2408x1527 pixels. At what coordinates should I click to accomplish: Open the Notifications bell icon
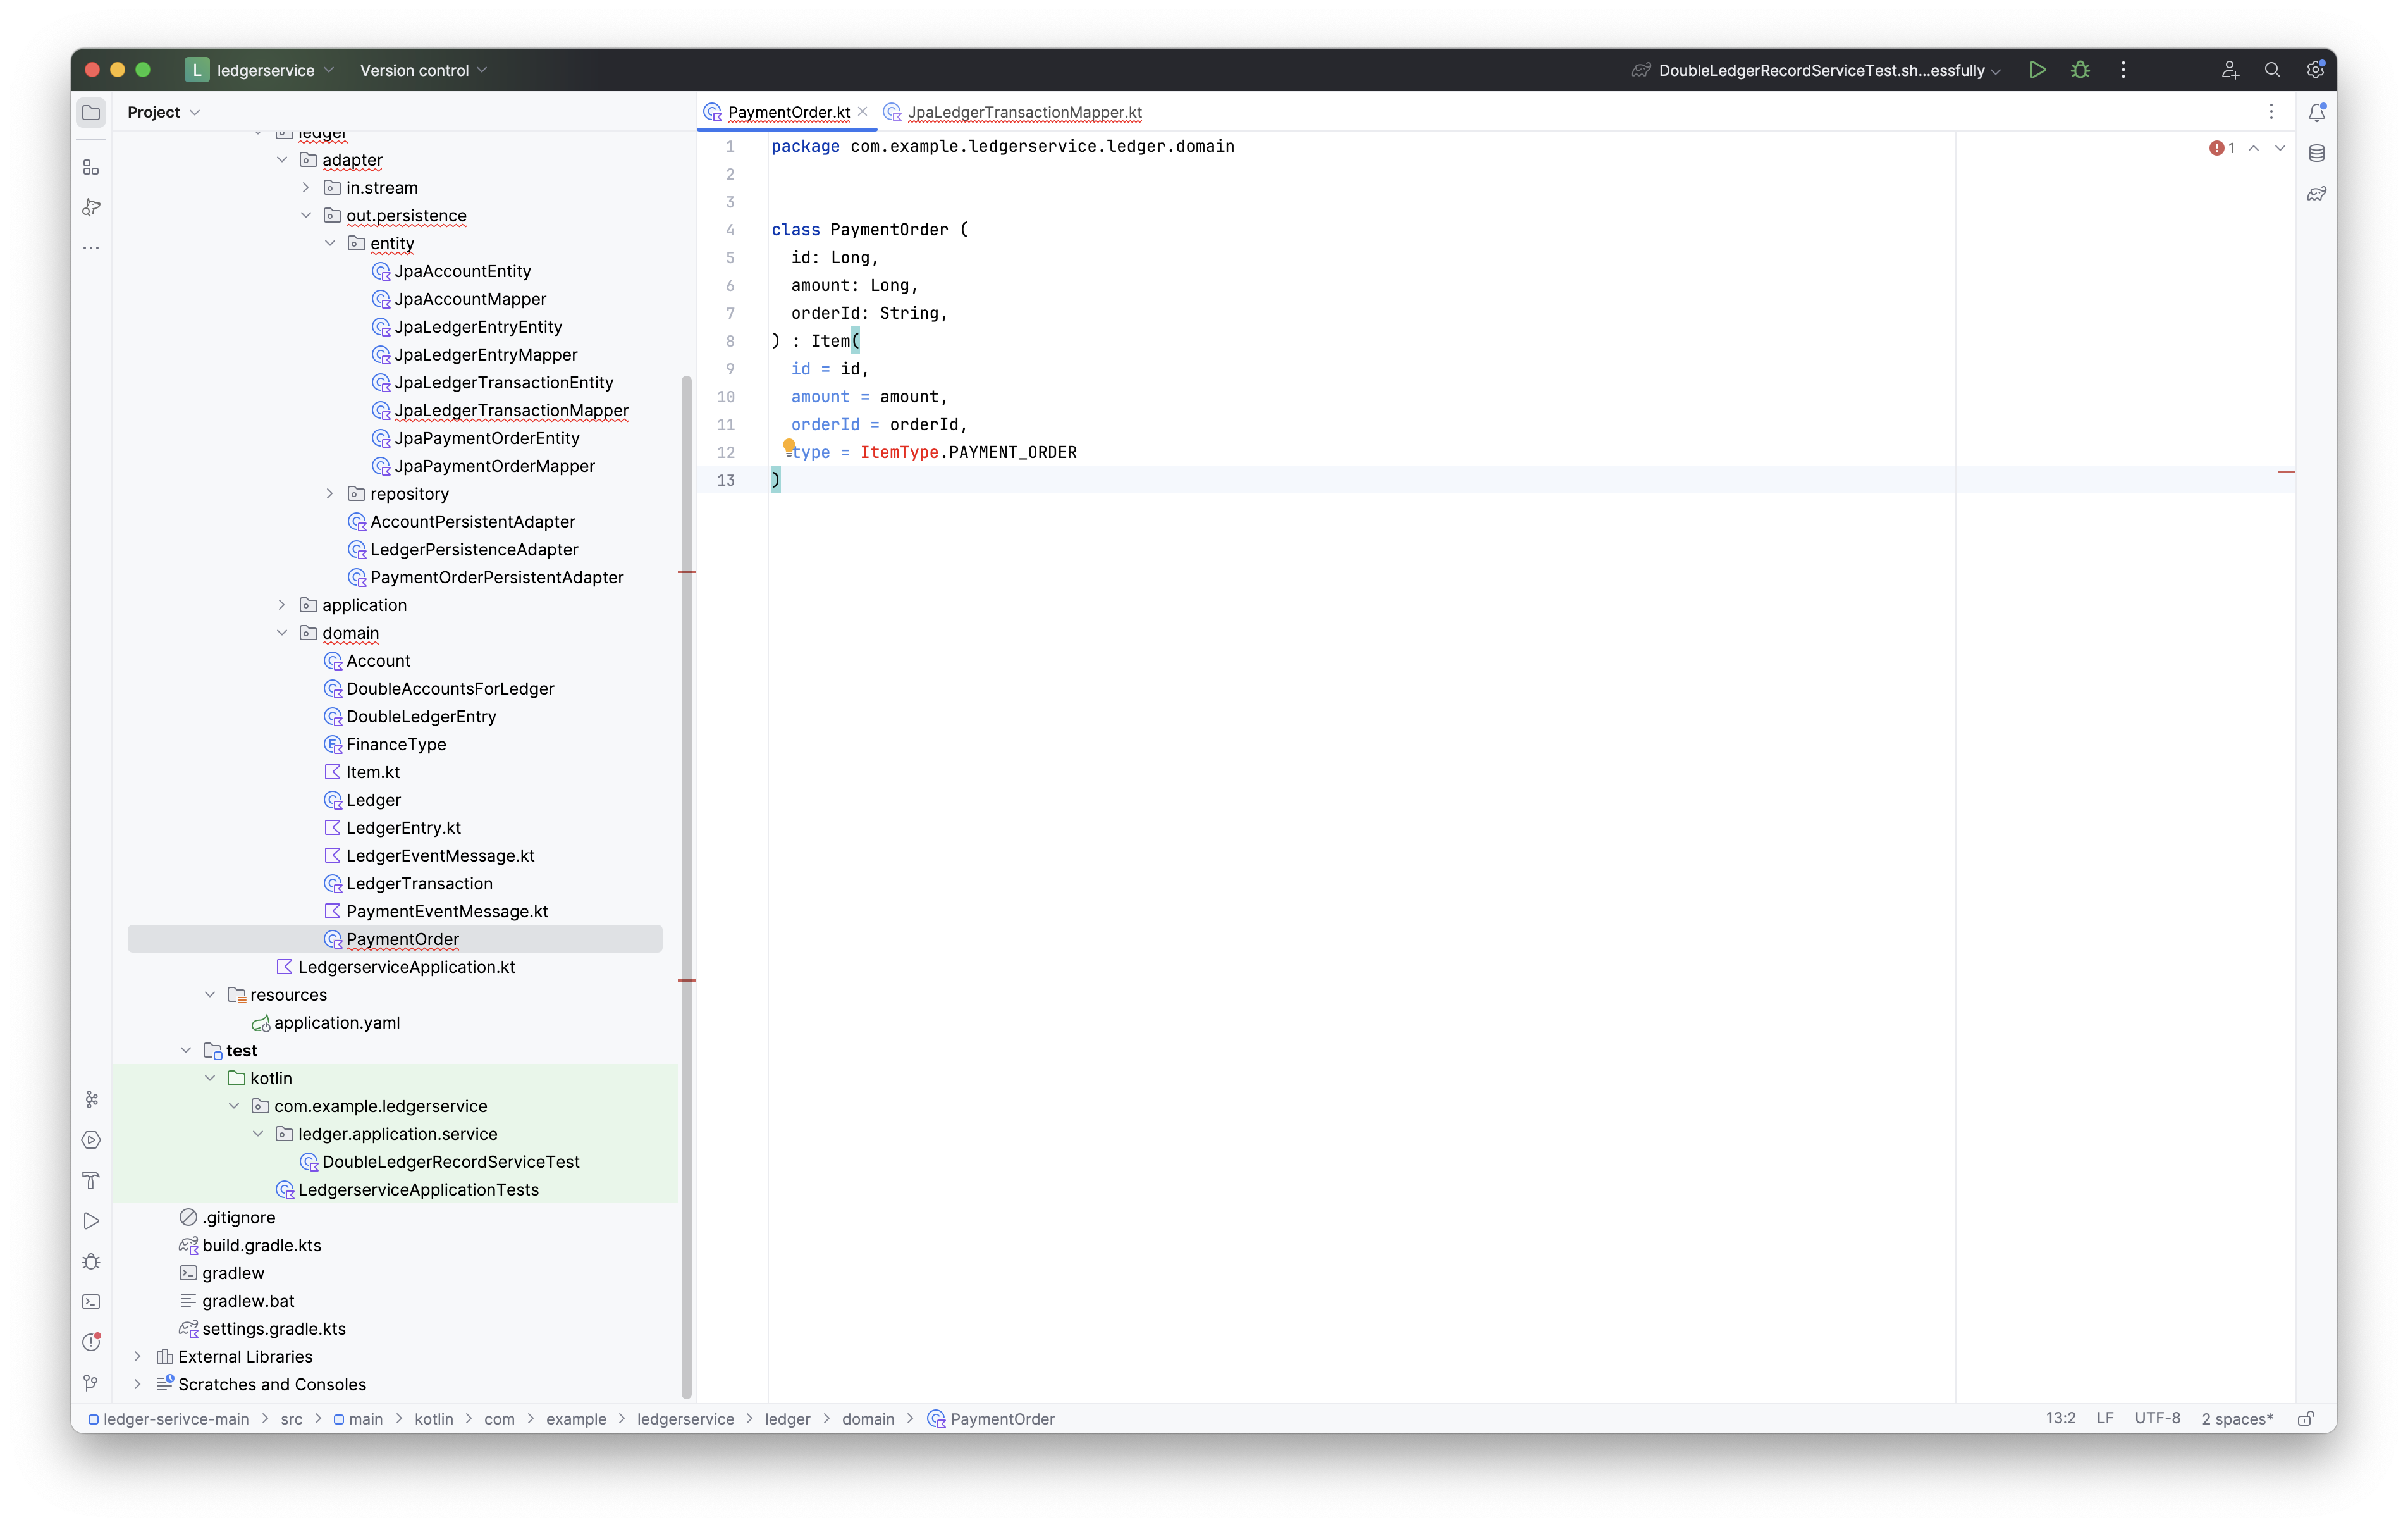click(2317, 112)
